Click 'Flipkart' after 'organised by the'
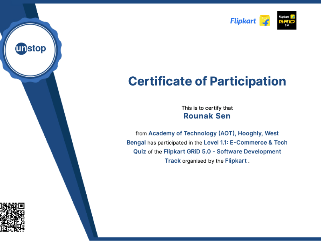The image size is (321, 241). coord(236,161)
